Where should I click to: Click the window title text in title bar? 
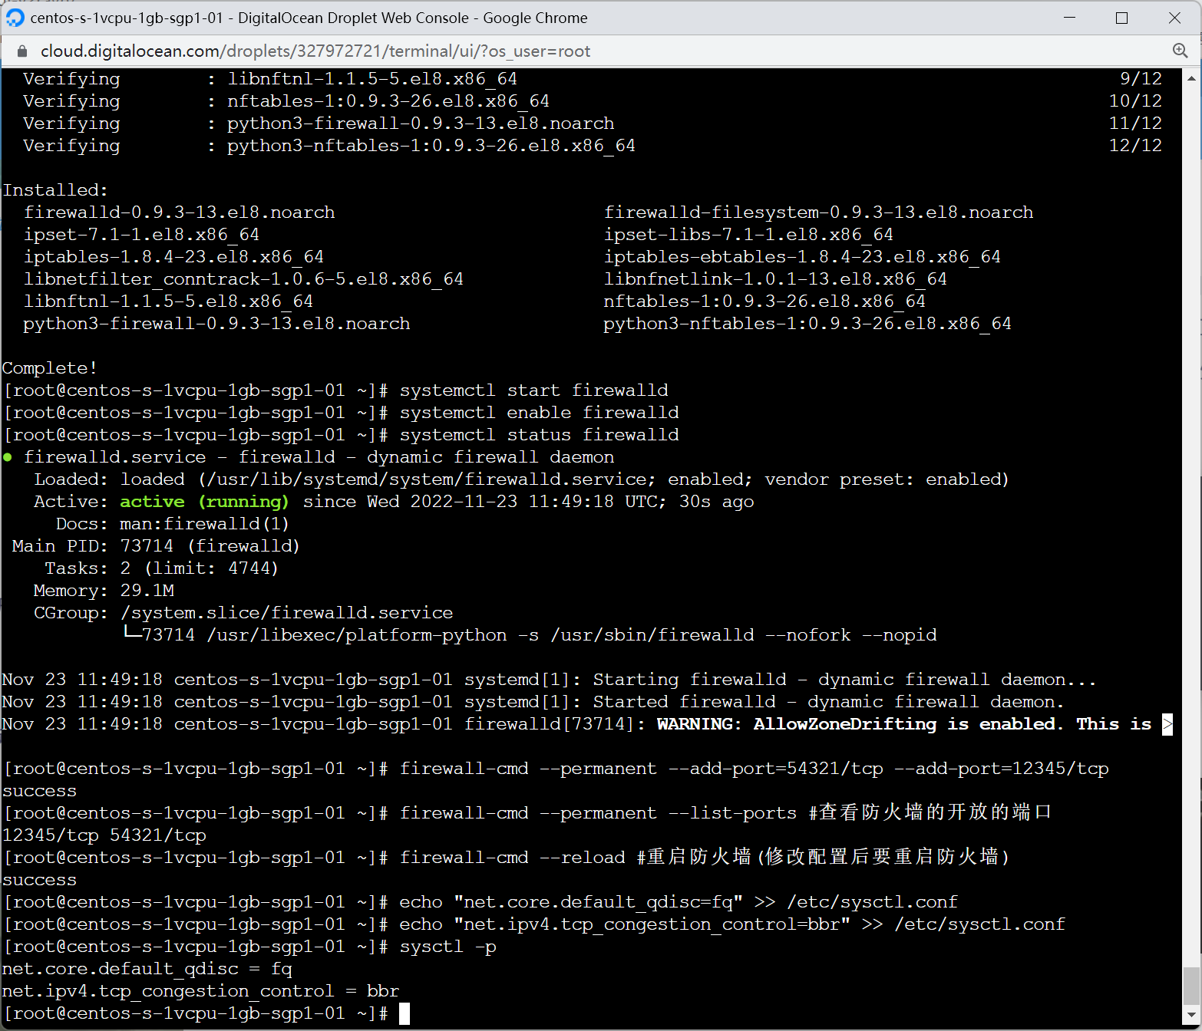point(309,18)
